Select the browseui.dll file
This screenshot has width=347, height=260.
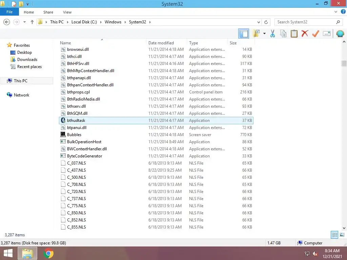click(156, 49)
